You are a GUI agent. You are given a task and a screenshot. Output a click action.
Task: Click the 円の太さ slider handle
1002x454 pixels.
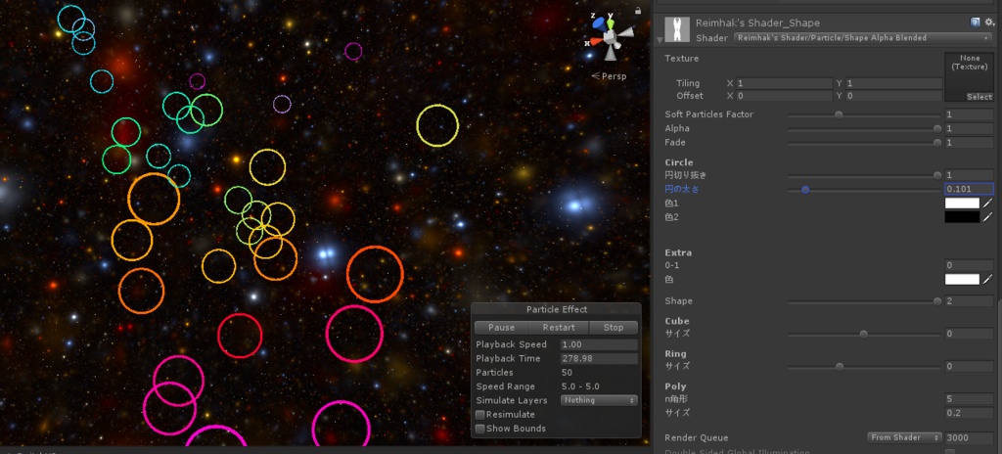tap(805, 189)
